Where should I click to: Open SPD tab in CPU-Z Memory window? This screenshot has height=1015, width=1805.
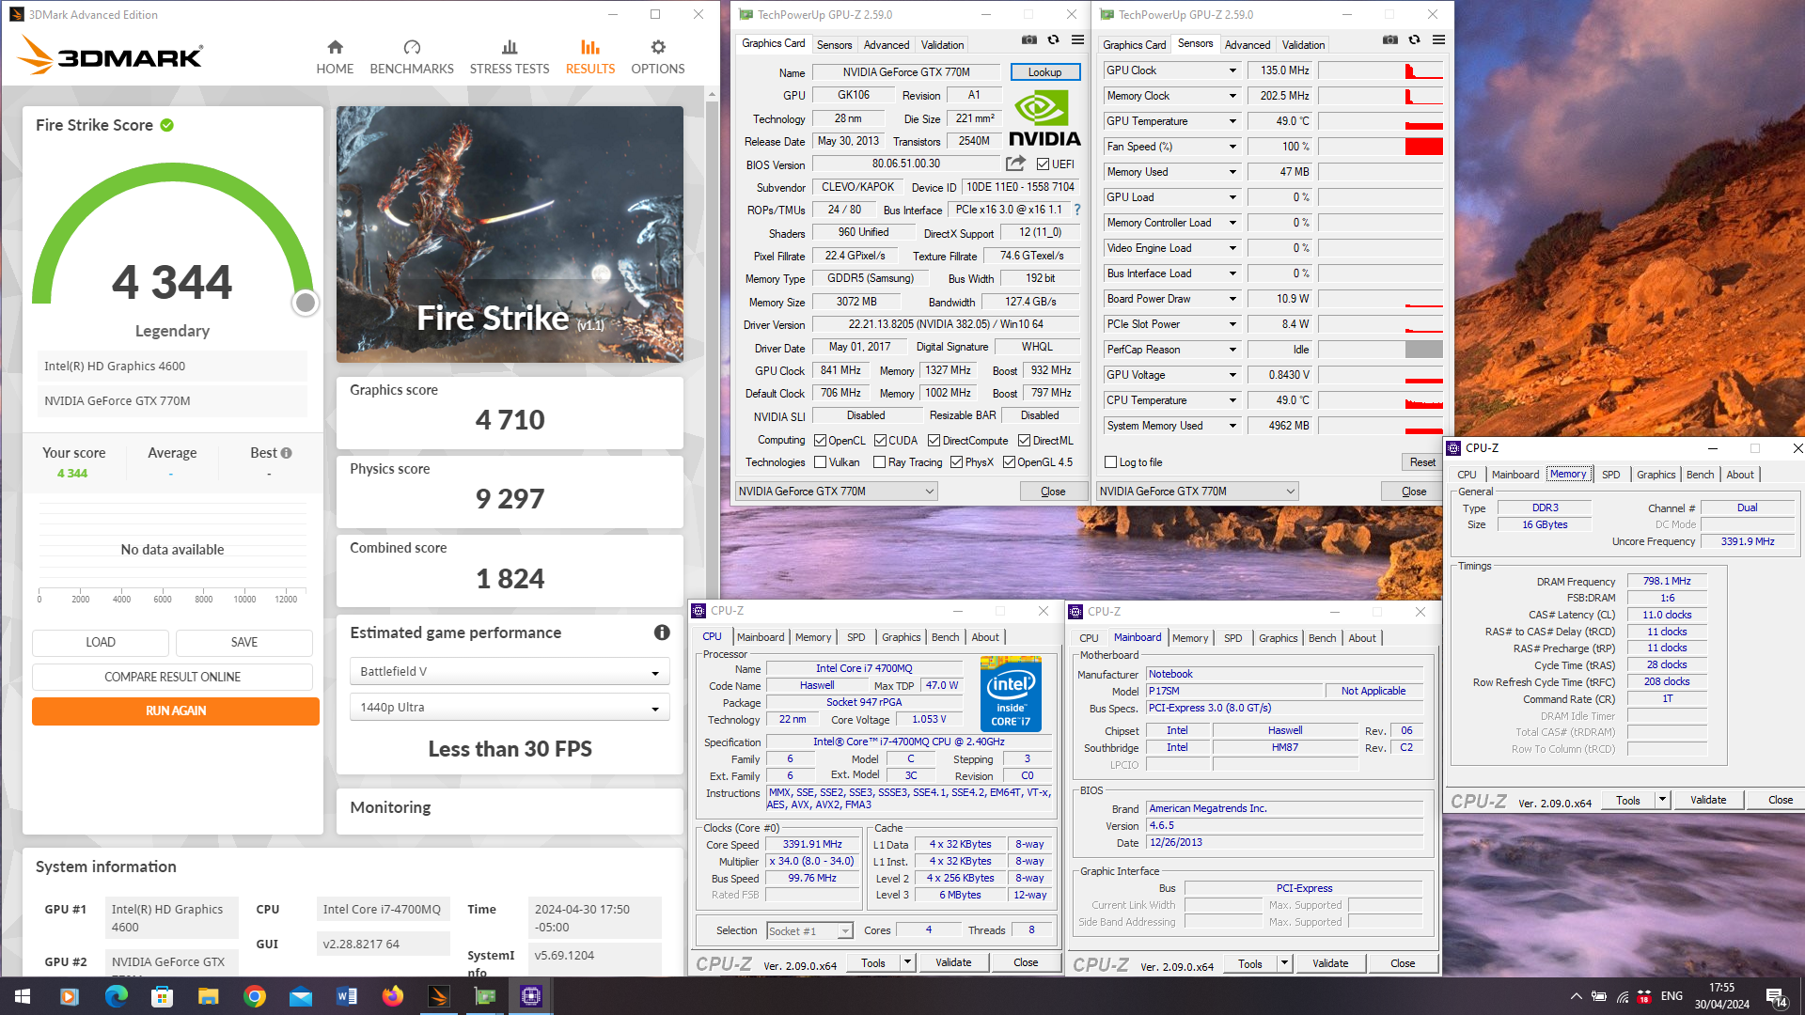[x=1610, y=475]
